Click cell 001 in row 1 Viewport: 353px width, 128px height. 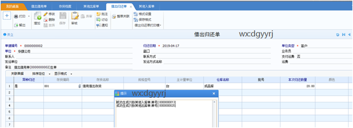point(63,86)
